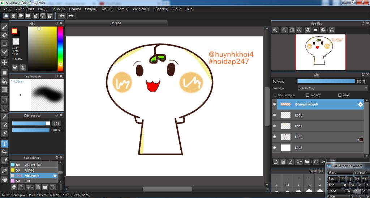Select the Watercolor brush
This screenshot has height=198, width=370.
click(34, 165)
